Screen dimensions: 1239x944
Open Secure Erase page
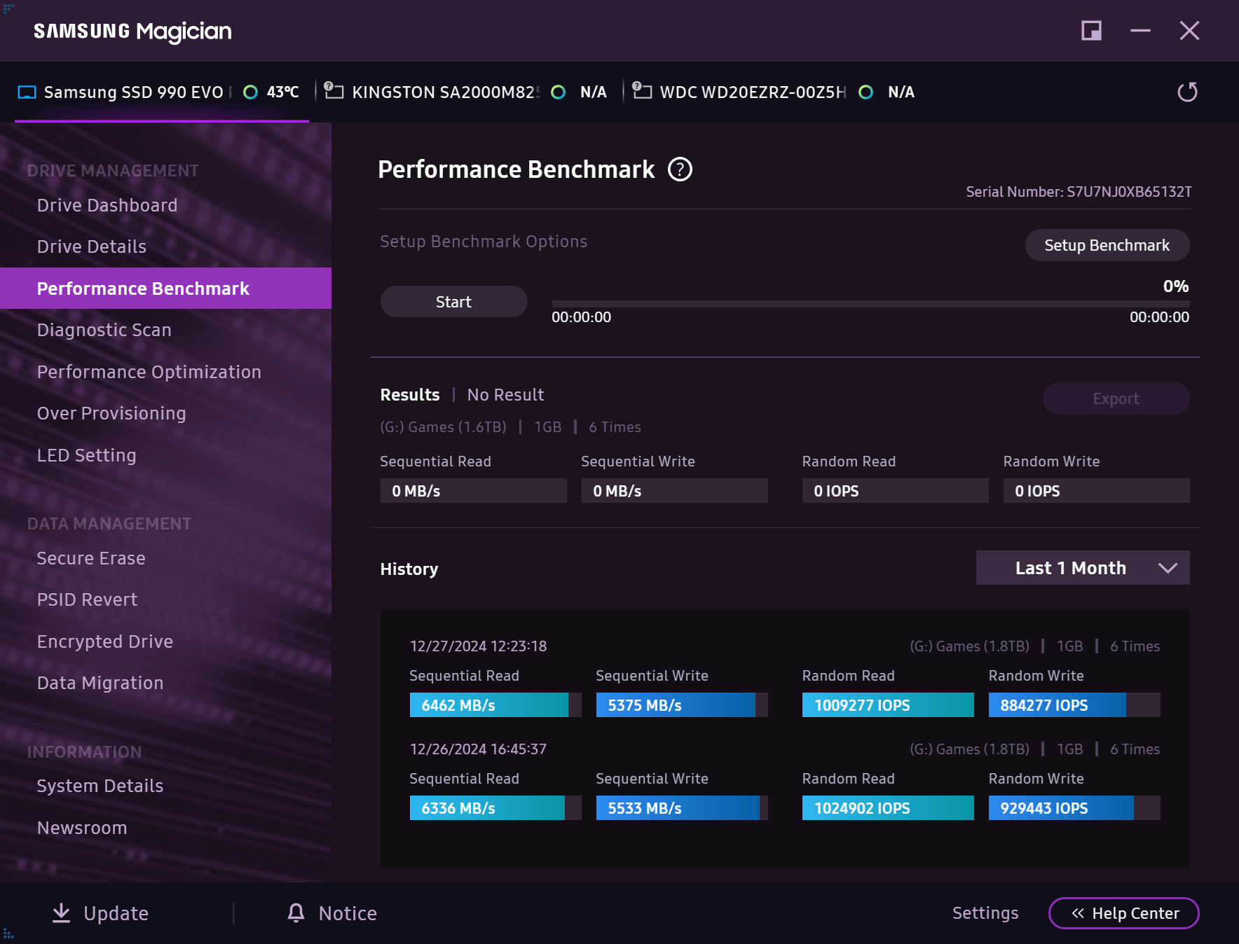point(91,558)
